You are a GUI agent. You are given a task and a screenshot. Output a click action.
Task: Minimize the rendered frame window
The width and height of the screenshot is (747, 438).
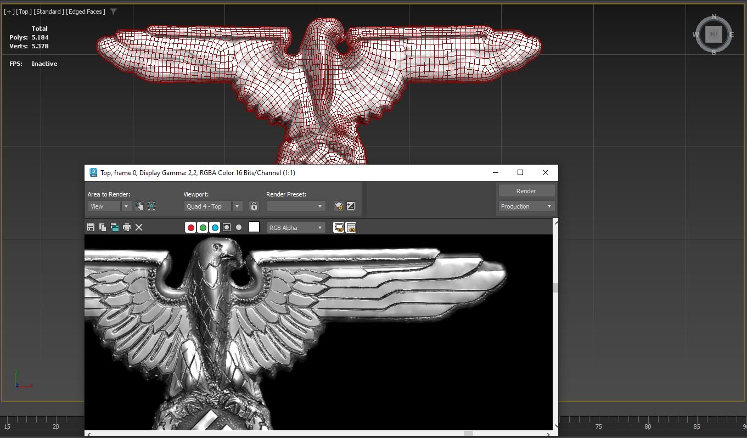[496, 172]
